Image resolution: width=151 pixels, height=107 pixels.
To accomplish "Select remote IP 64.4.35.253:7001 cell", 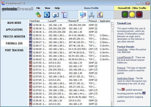I will pyautogui.click(x=77, y=49).
